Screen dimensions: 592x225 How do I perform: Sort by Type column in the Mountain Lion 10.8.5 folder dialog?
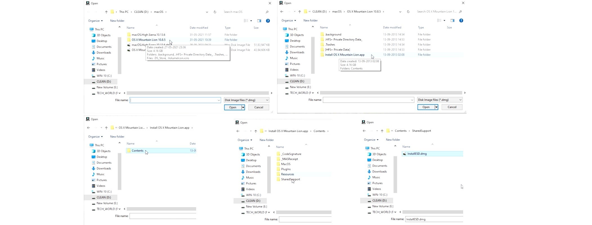[421, 27]
